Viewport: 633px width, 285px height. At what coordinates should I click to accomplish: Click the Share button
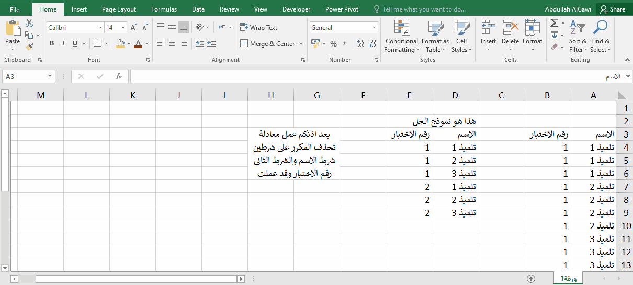coord(613,9)
